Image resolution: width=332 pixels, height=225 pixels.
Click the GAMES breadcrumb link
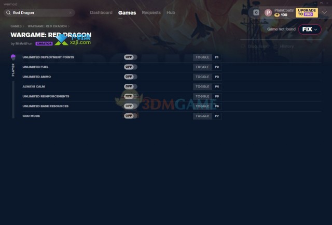point(16,26)
